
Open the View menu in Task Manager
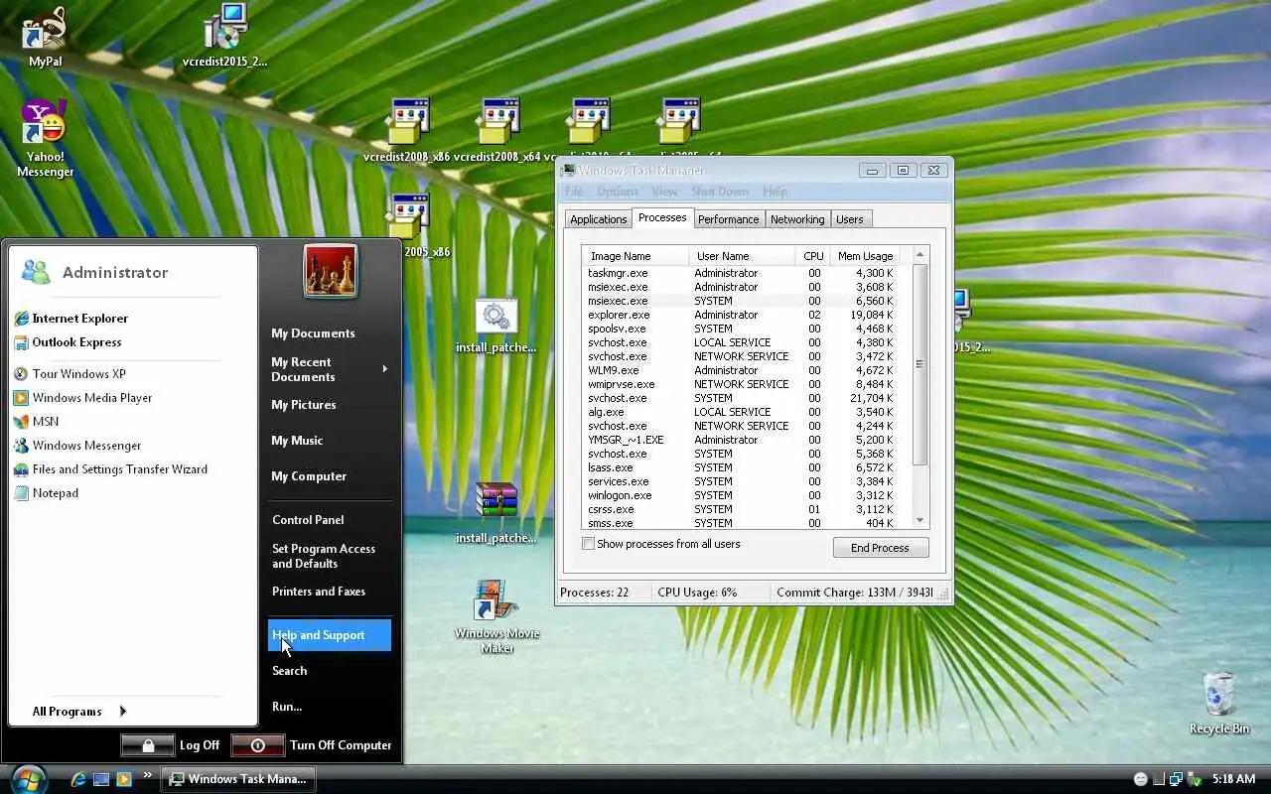coord(664,192)
